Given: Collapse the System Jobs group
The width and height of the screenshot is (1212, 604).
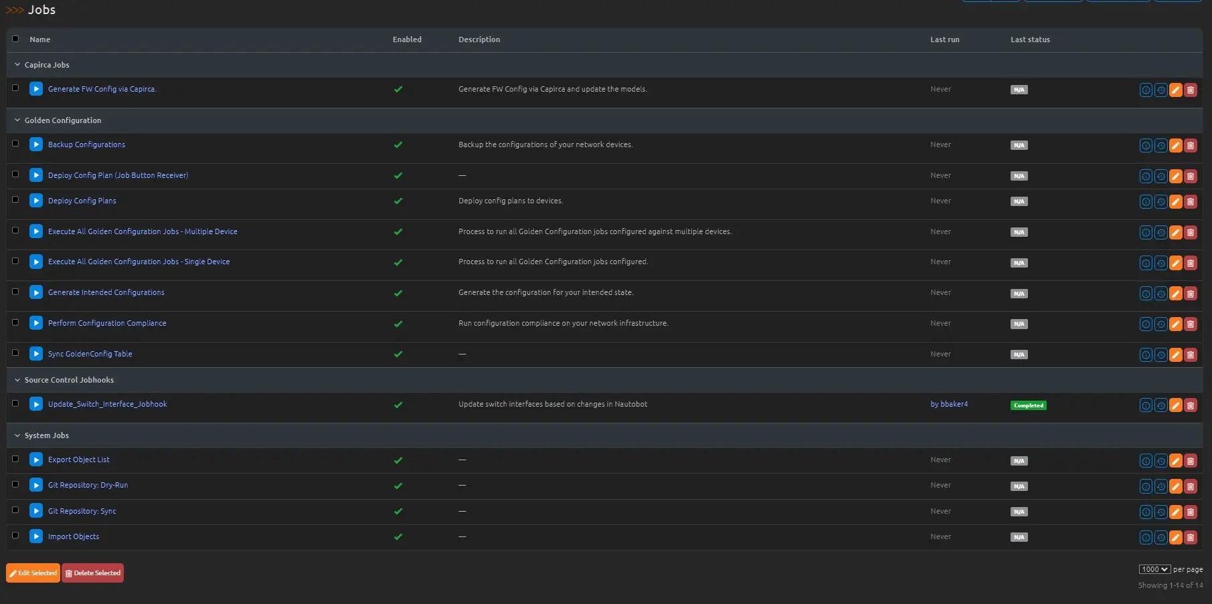Looking at the screenshot, I should coord(17,435).
